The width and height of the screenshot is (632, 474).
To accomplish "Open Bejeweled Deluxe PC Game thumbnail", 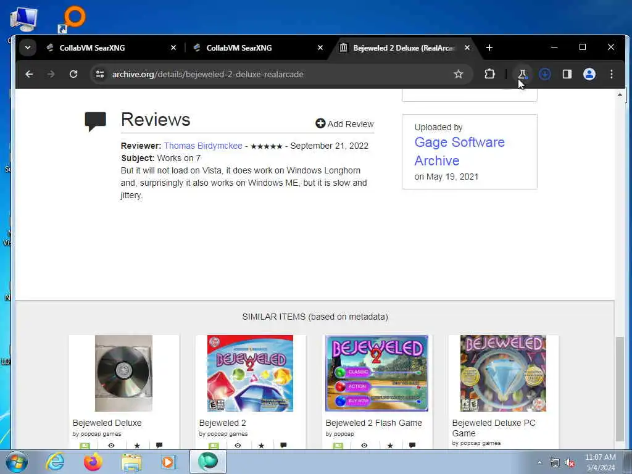I will [x=503, y=373].
